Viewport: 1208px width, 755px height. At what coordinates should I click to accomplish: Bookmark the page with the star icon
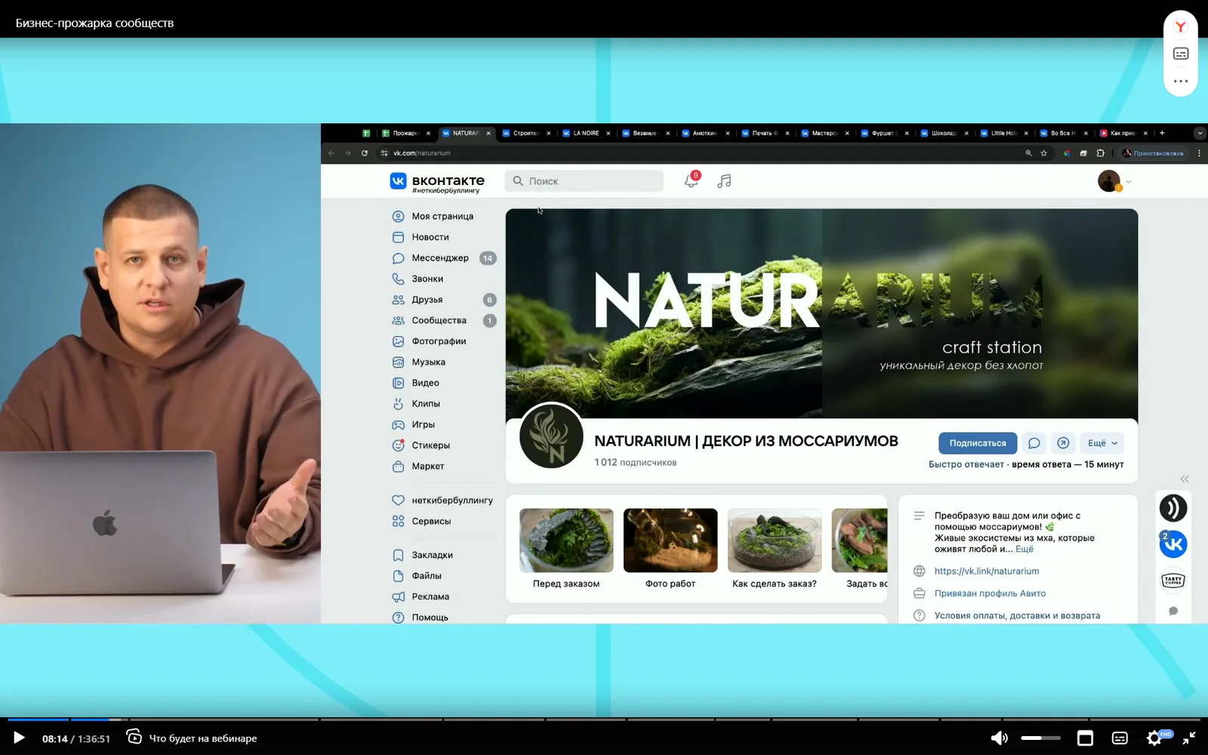click(x=1044, y=153)
